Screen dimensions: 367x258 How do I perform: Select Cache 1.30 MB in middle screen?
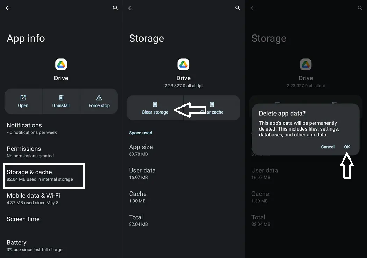tap(184, 197)
